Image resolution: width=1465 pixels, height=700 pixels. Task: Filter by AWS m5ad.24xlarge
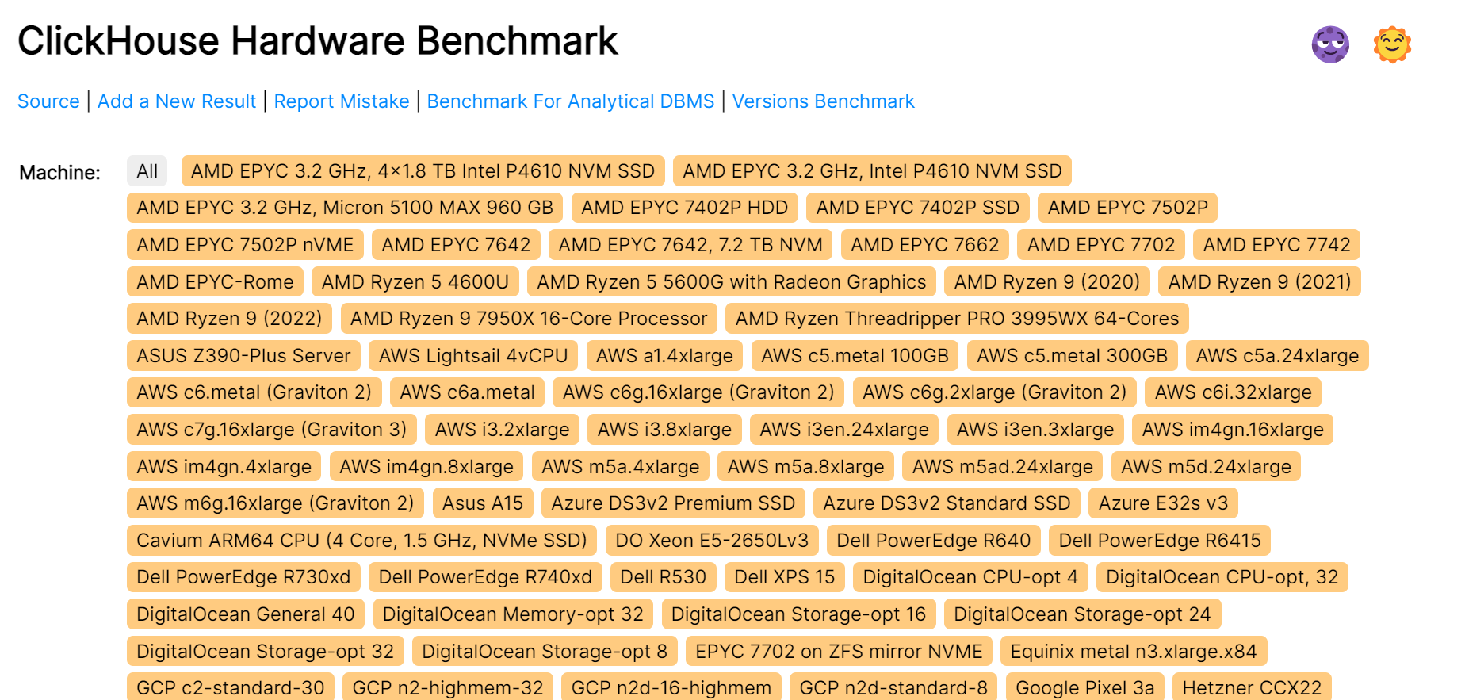[x=1003, y=467]
